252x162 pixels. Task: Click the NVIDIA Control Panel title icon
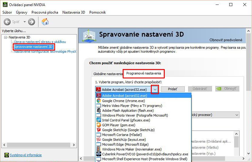[x=5, y=5]
